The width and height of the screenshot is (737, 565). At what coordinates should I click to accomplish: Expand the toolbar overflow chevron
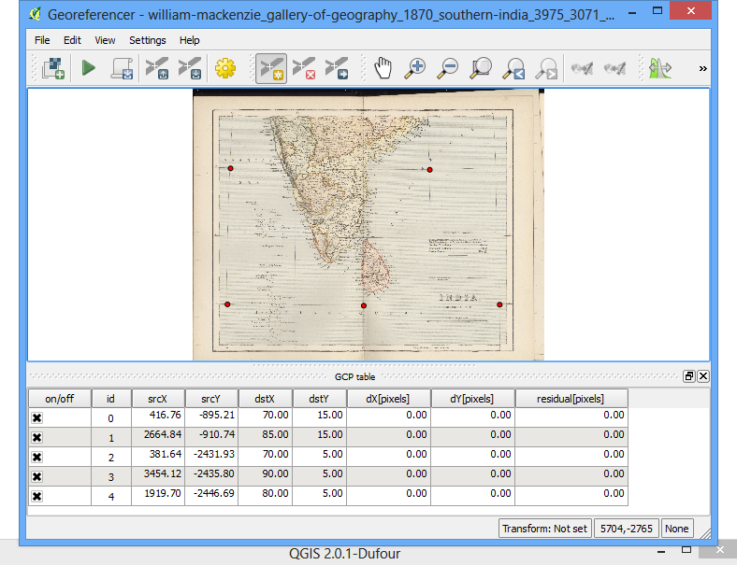click(702, 68)
